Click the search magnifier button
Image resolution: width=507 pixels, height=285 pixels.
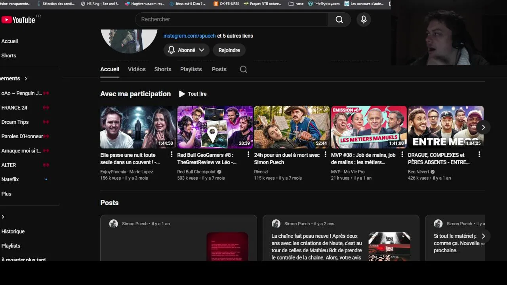339,19
